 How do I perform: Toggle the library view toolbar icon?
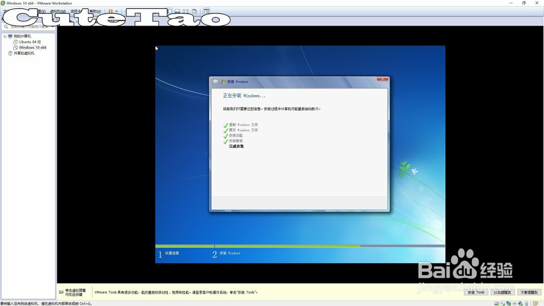169,11
